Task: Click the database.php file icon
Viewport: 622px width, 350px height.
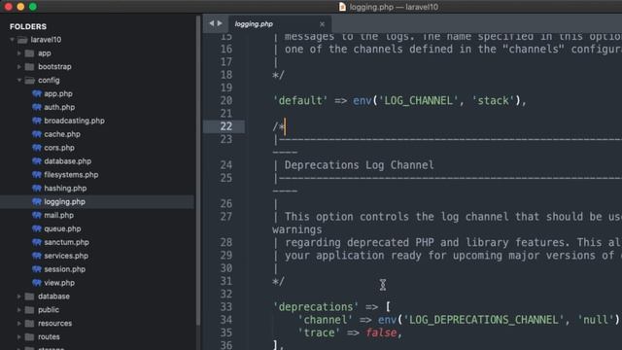Action: click(x=37, y=161)
